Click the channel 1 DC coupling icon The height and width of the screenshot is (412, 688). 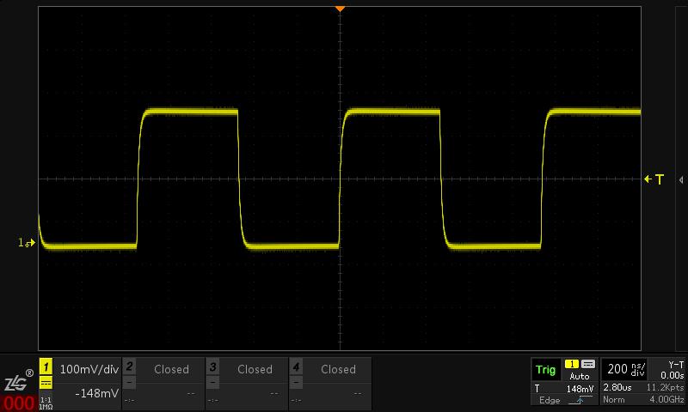46,384
